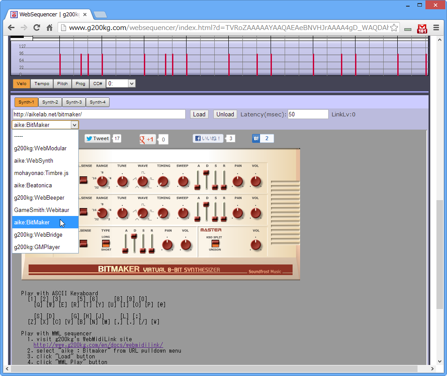The image size is (447, 376).
Task: Click the first channel SWEEP knob
Action: point(183,181)
